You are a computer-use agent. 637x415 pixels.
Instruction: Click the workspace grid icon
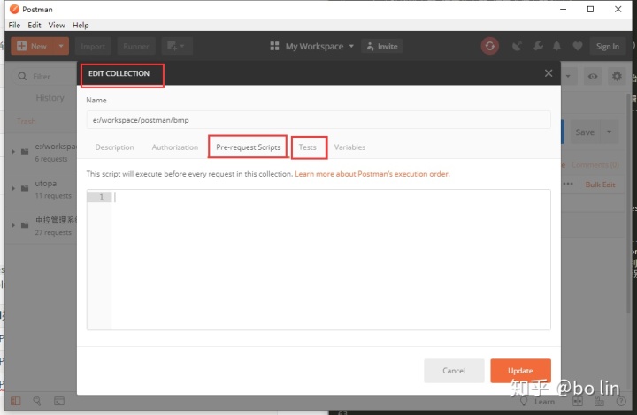pyautogui.click(x=274, y=46)
